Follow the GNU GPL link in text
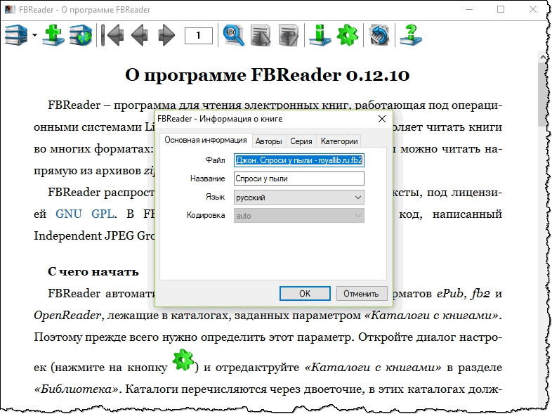Image resolution: width=552 pixels, height=414 pixels. pyautogui.click(x=85, y=214)
